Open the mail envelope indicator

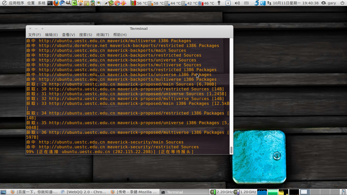click(246, 3)
